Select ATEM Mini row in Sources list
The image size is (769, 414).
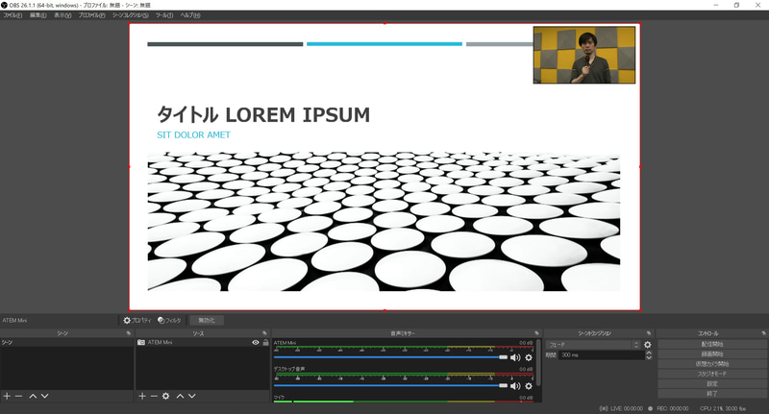click(x=203, y=343)
